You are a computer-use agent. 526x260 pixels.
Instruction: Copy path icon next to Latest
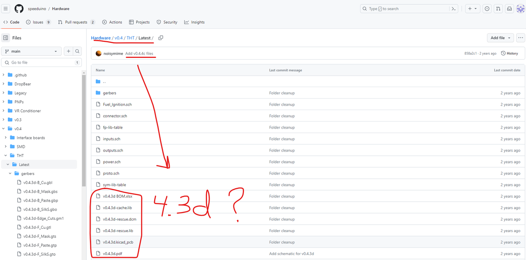tap(161, 38)
